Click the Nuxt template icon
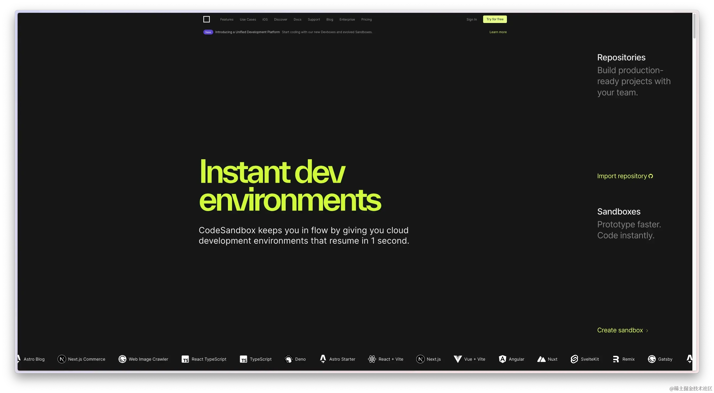Image resolution: width=714 pixels, height=393 pixels. click(541, 359)
